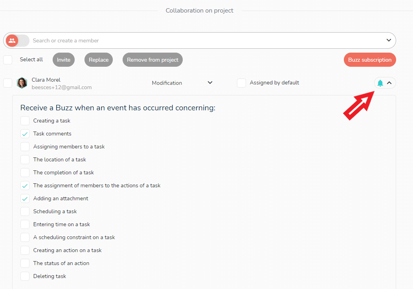Check Deleting task notification
Viewport: 413px width, 289px height.
(x=25, y=276)
